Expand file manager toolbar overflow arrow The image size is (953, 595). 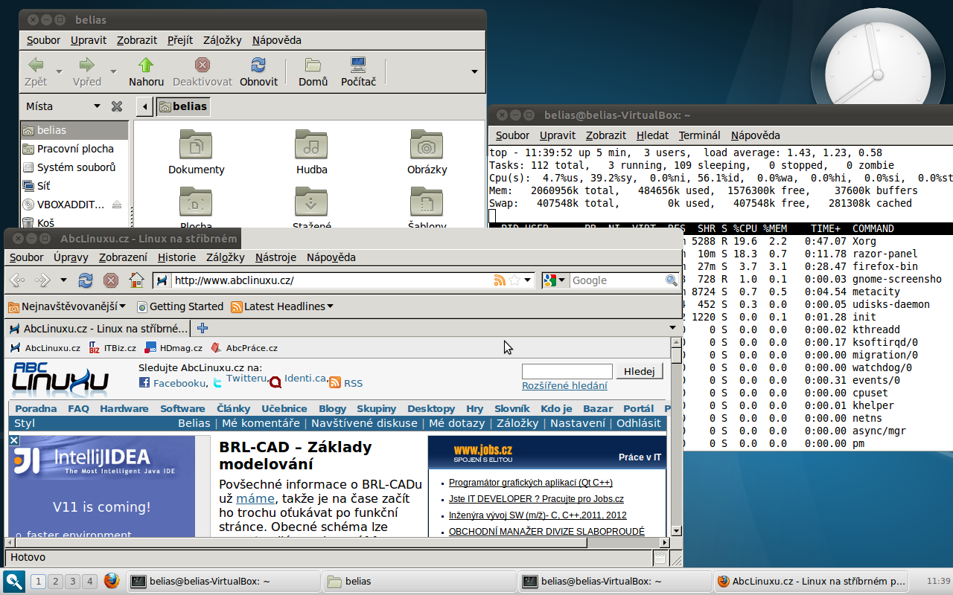pyautogui.click(x=474, y=71)
